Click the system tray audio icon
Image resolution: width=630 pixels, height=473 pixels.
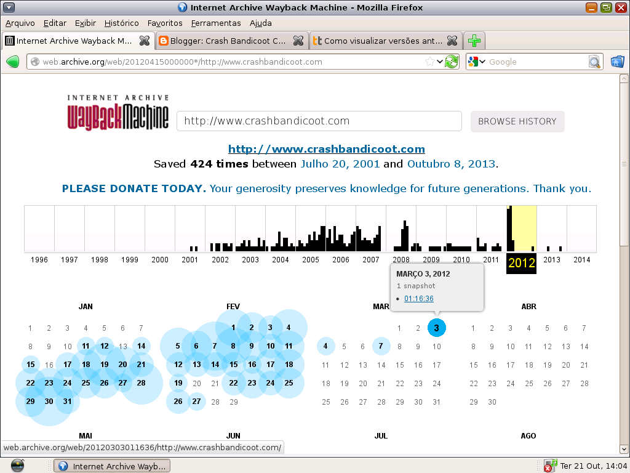550,466
